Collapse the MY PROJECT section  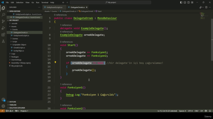point(14,20)
